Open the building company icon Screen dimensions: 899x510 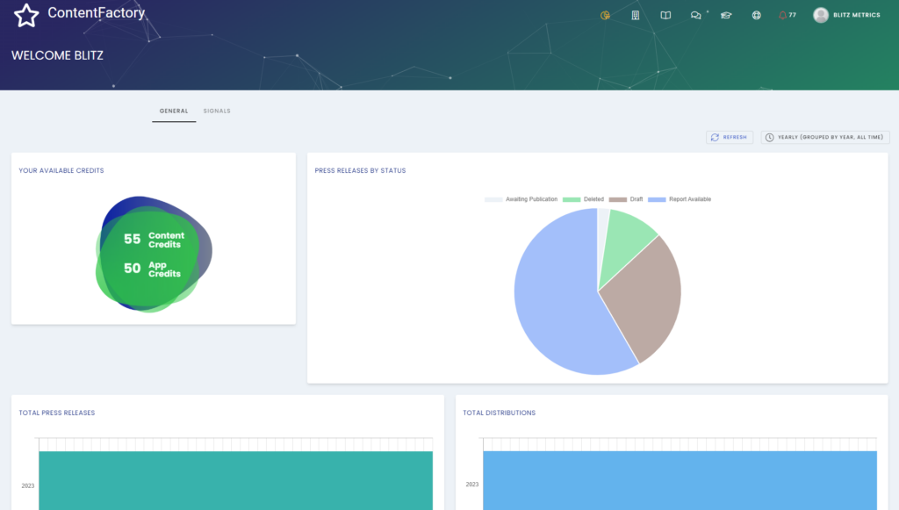pos(636,15)
